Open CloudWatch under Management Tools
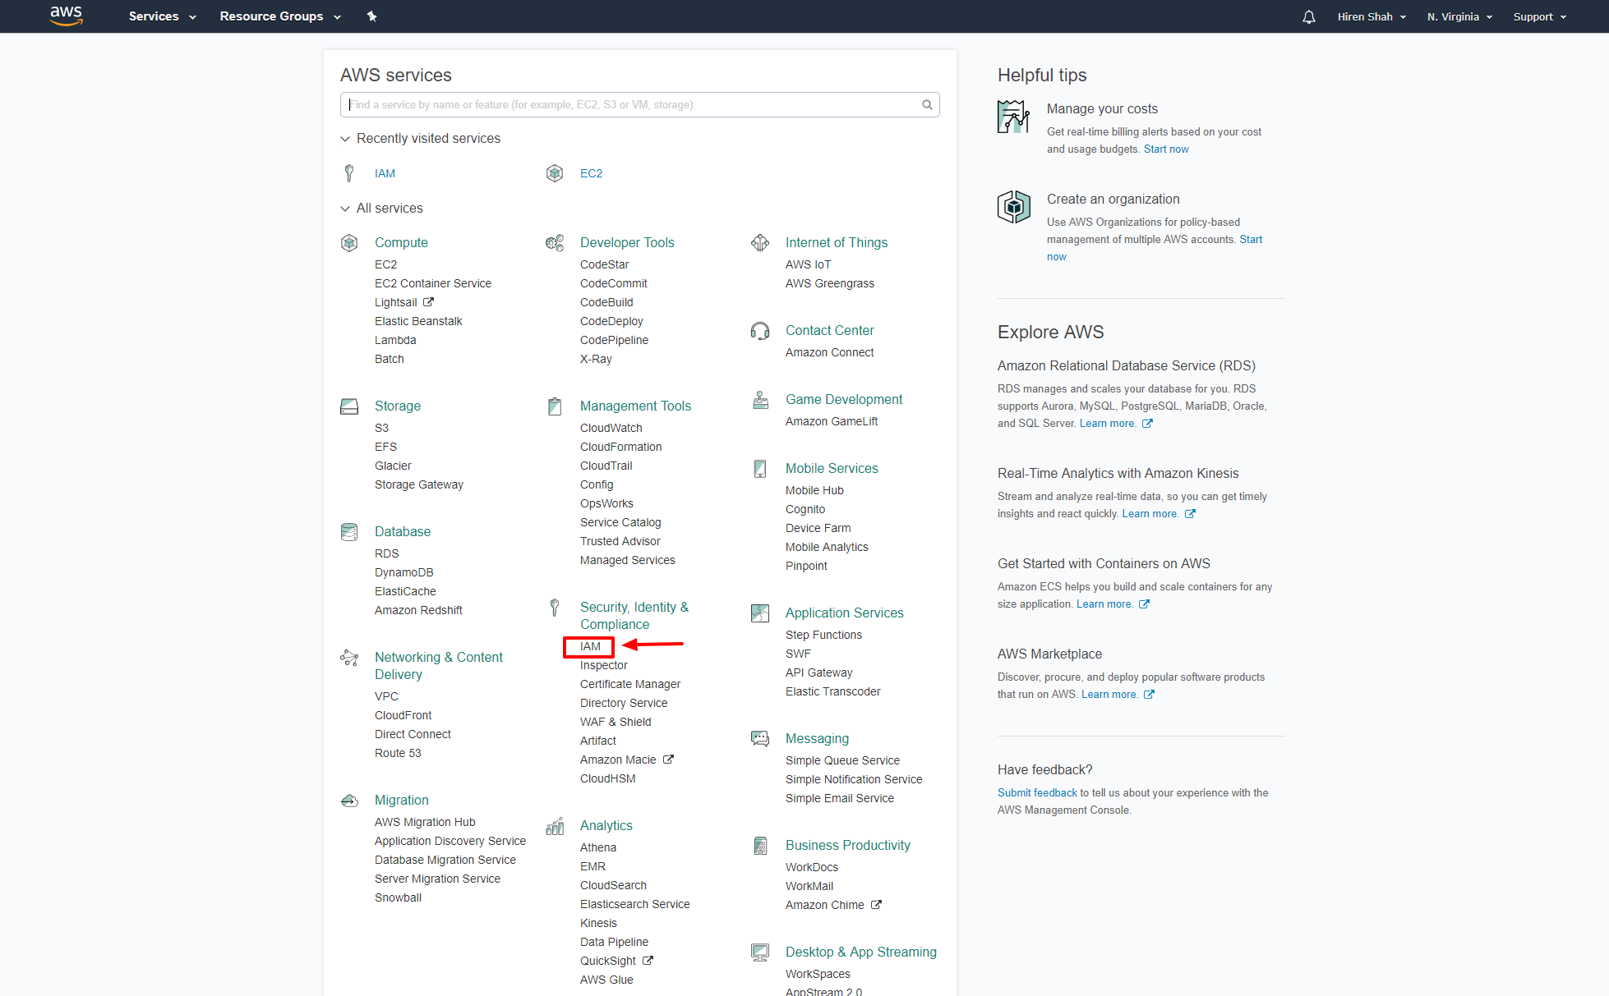The height and width of the screenshot is (996, 1609). click(611, 428)
